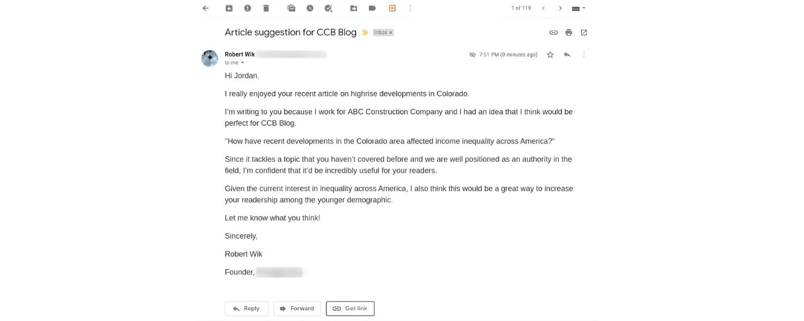Image resolution: width=804 pixels, height=321 pixels.
Task: Open the email in a new window
Action: pos(584,32)
